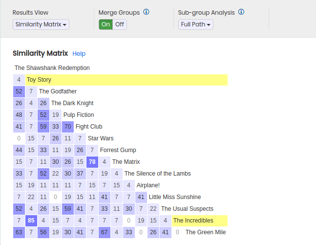
Task: Select the Airplane! row label
Action: tap(148, 185)
